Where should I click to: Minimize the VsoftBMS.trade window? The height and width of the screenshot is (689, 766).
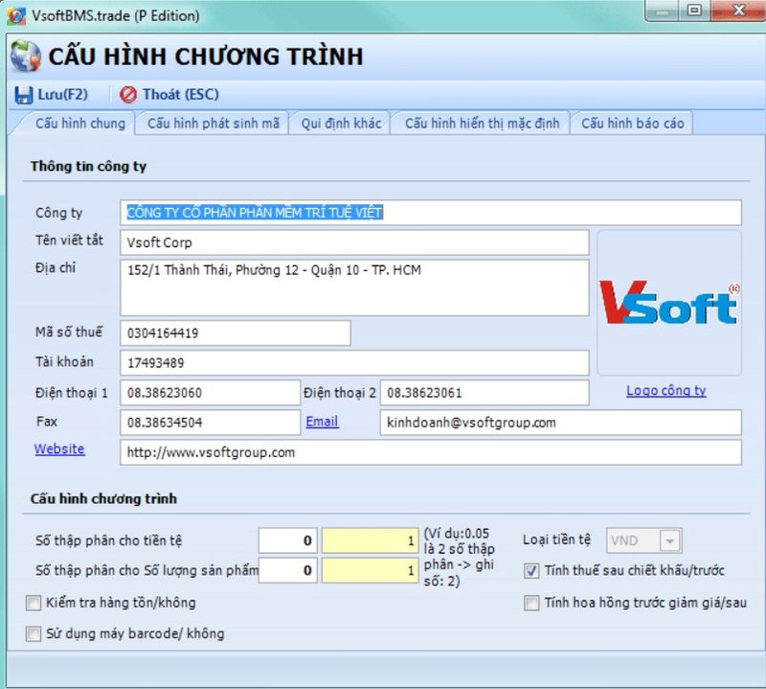pyautogui.click(x=662, y=11)
